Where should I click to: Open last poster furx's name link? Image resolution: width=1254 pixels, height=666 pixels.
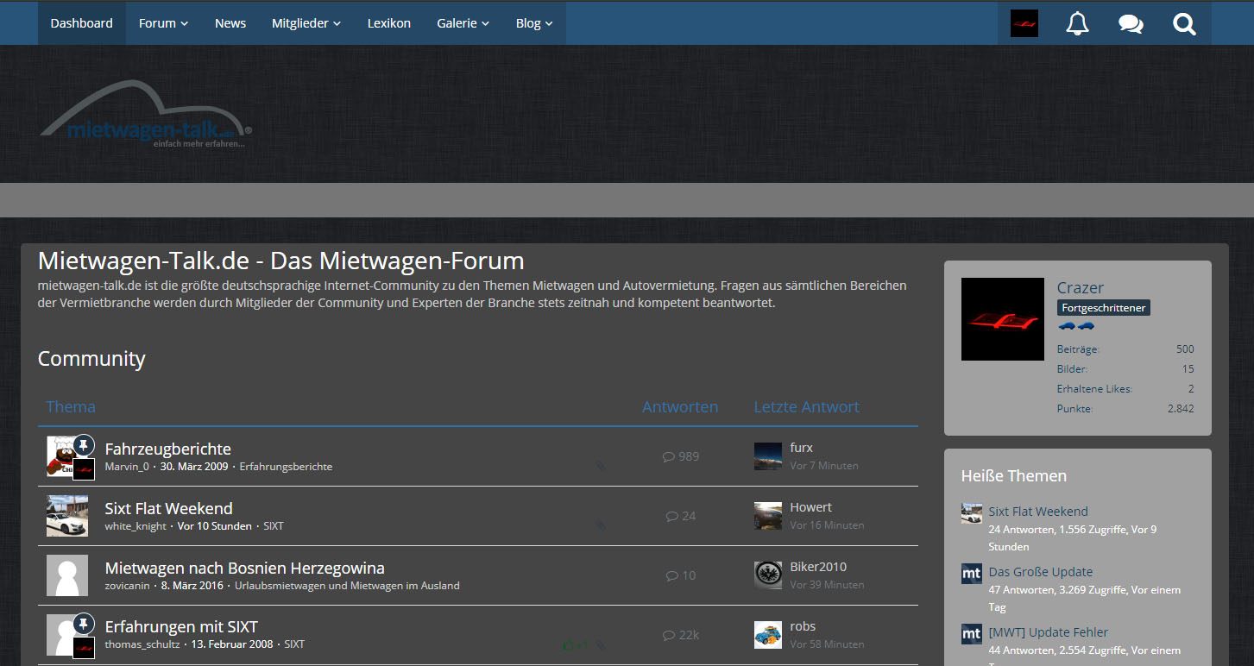click(802, 448)
